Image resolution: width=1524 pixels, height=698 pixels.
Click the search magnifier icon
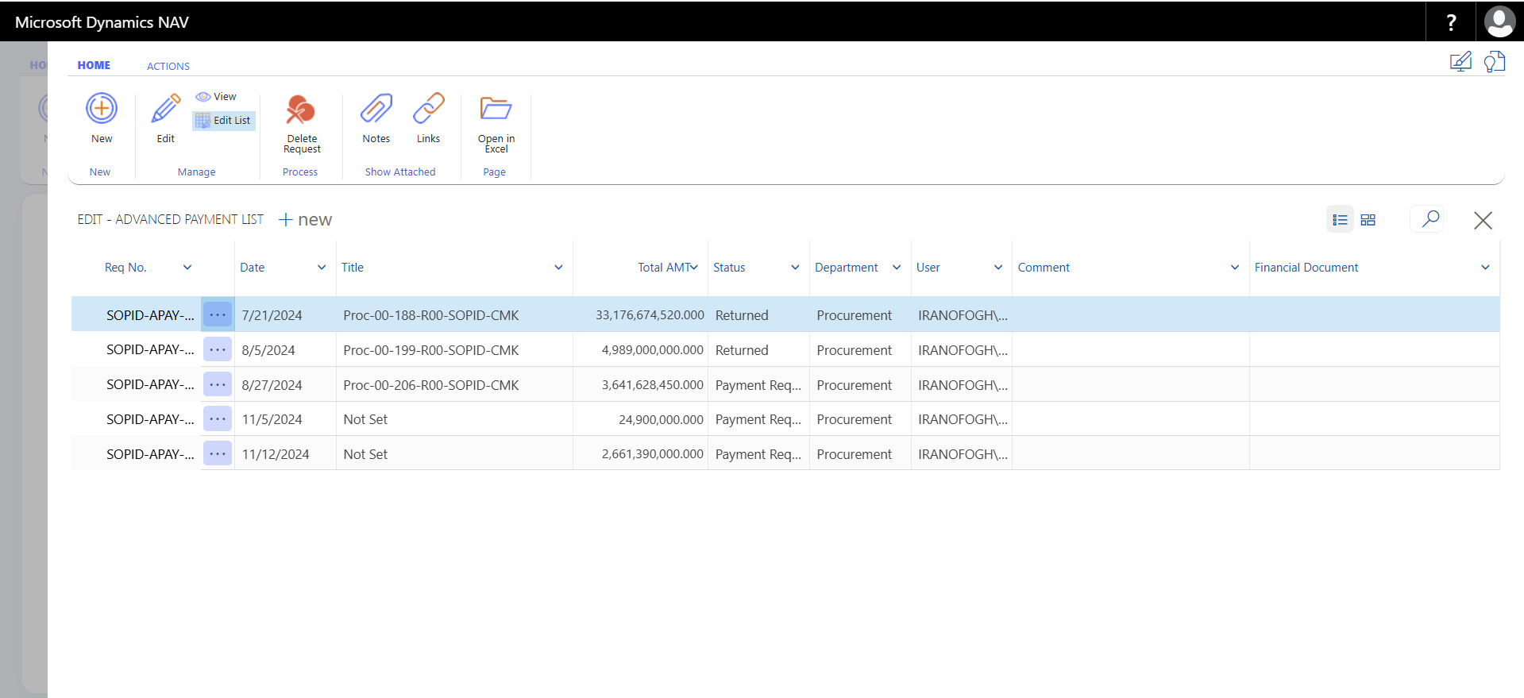tap(1429, 219)
